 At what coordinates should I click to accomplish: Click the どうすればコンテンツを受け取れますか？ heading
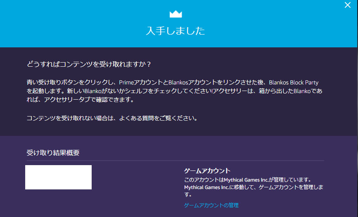[89, 64]
